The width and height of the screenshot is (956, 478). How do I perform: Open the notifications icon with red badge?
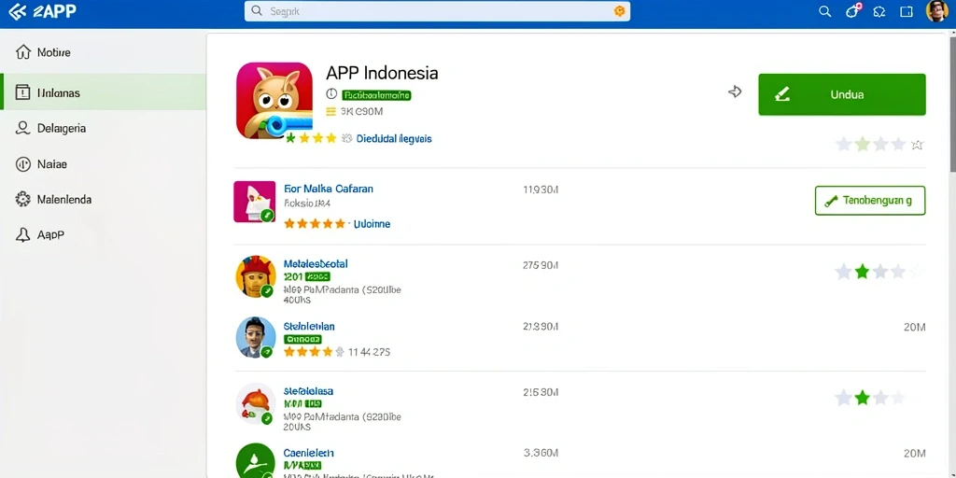point(853,11)
